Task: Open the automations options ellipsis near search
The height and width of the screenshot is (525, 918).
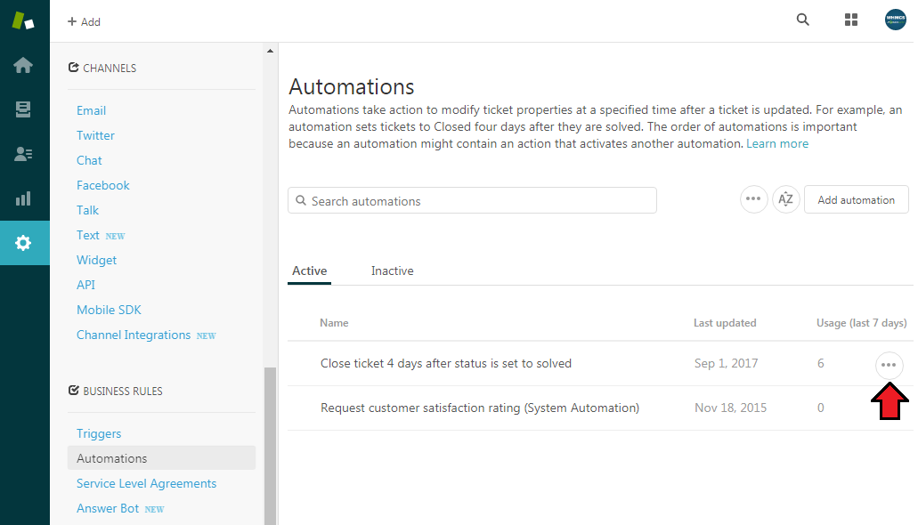Action: pos(753,199)
